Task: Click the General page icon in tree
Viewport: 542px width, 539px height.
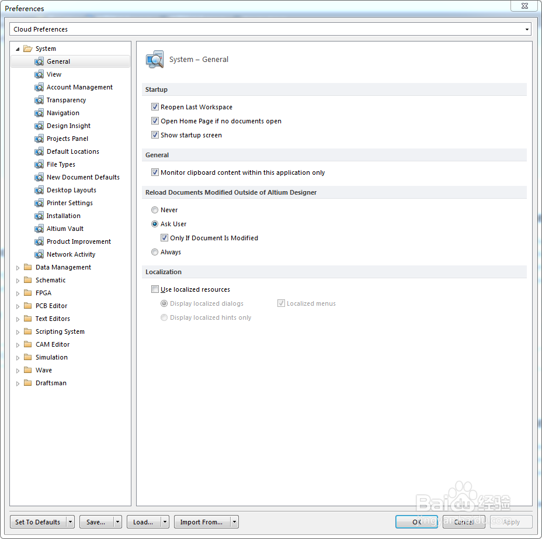Action: [39, 61]
